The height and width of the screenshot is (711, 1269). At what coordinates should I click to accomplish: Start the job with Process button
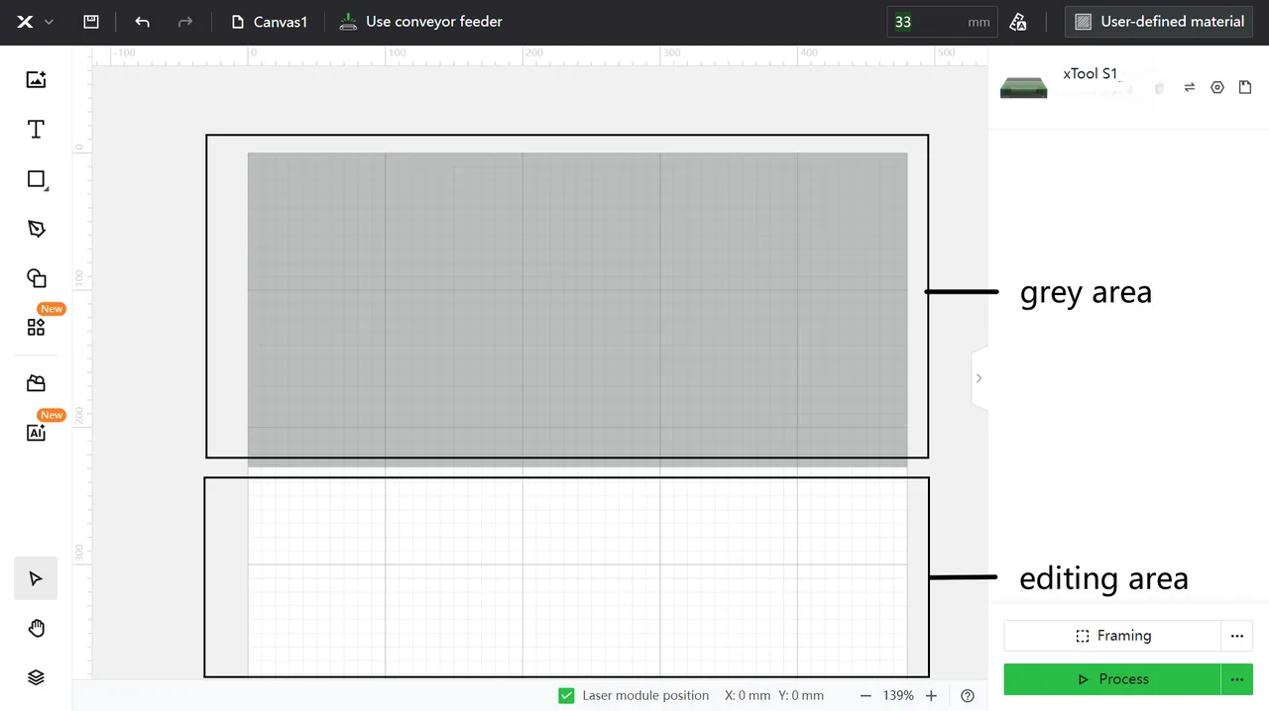pyautogui.click(x=1112, y=679)
